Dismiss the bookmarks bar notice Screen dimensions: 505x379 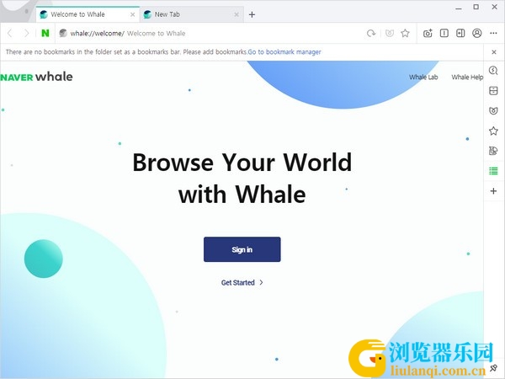click(494, 52)
